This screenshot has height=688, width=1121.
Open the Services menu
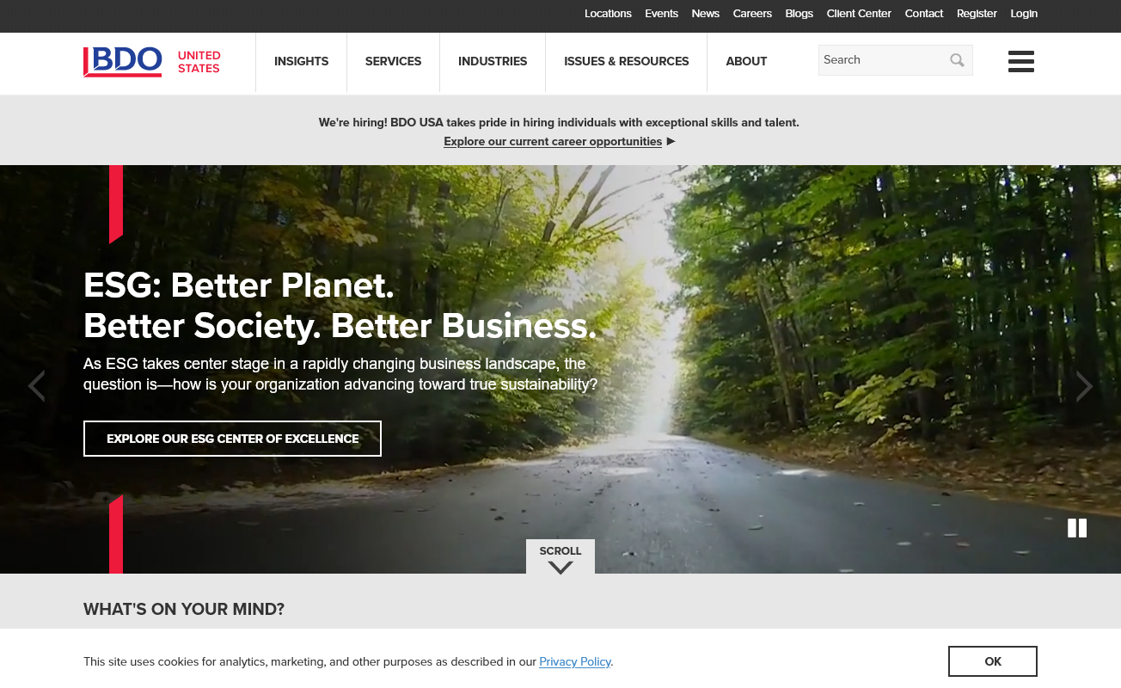pyautogui.click(x=393, y=61)
